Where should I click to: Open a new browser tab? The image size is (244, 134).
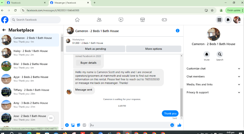94,3
